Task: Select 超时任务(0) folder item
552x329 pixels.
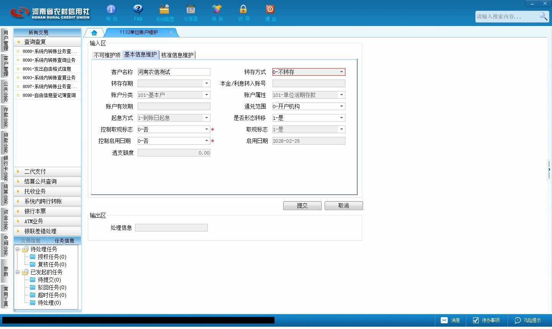Action: point(48,295)
